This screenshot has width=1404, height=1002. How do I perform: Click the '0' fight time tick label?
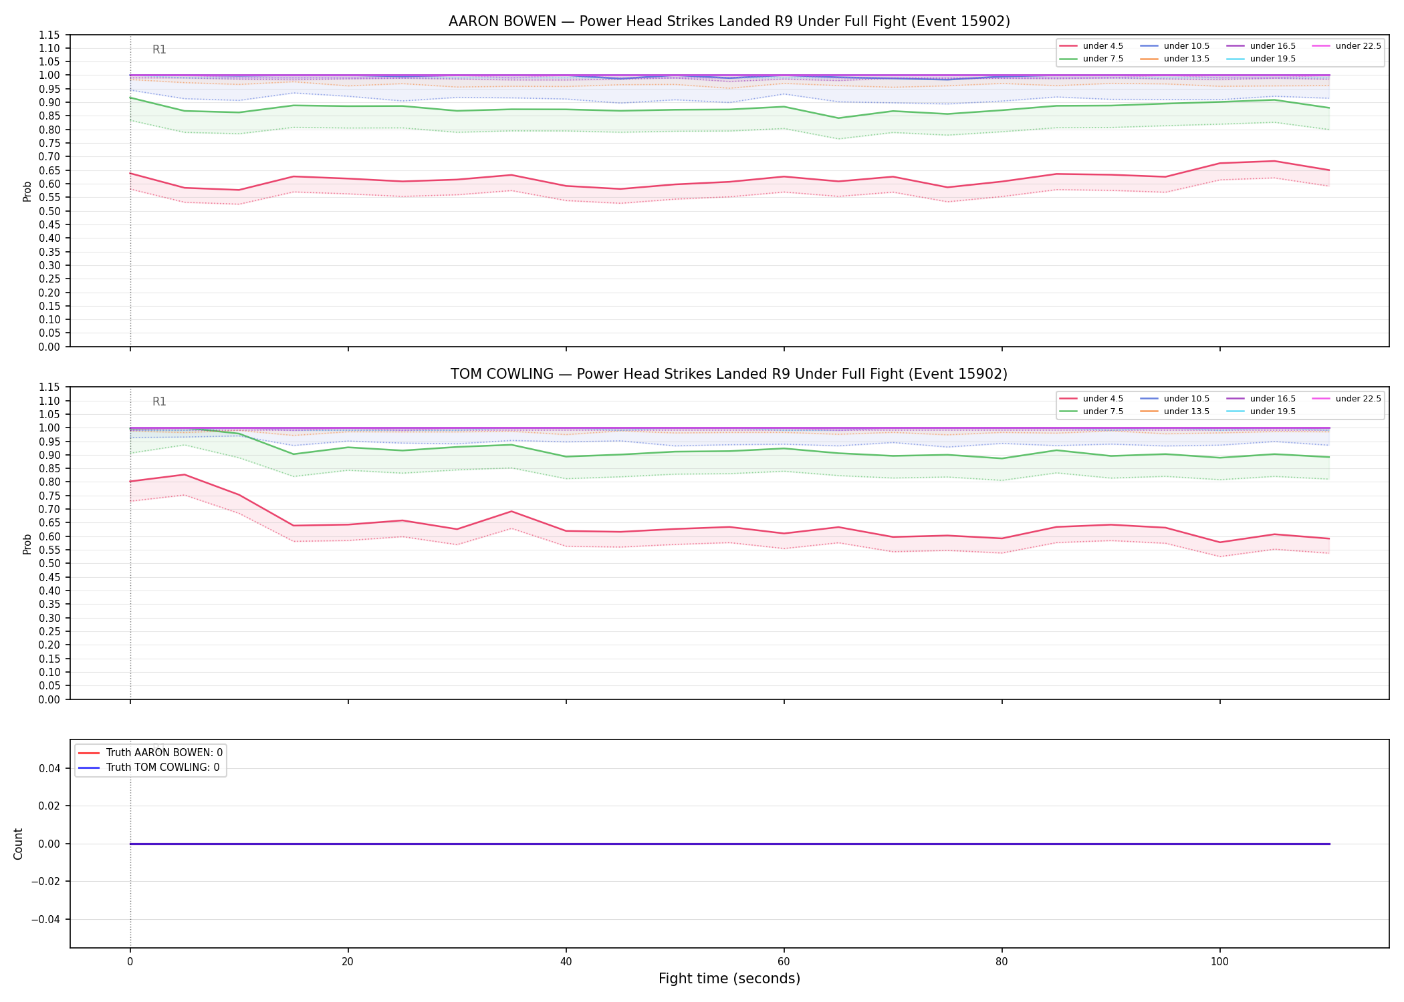point(130,962)
